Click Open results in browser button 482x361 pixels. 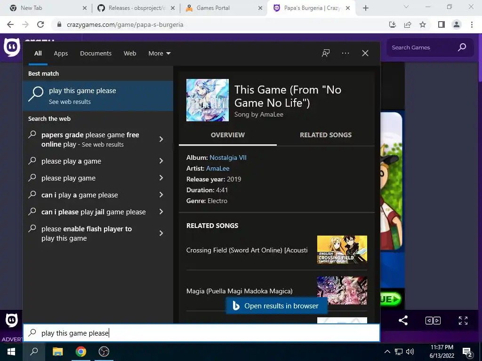[x=277, y=306]
